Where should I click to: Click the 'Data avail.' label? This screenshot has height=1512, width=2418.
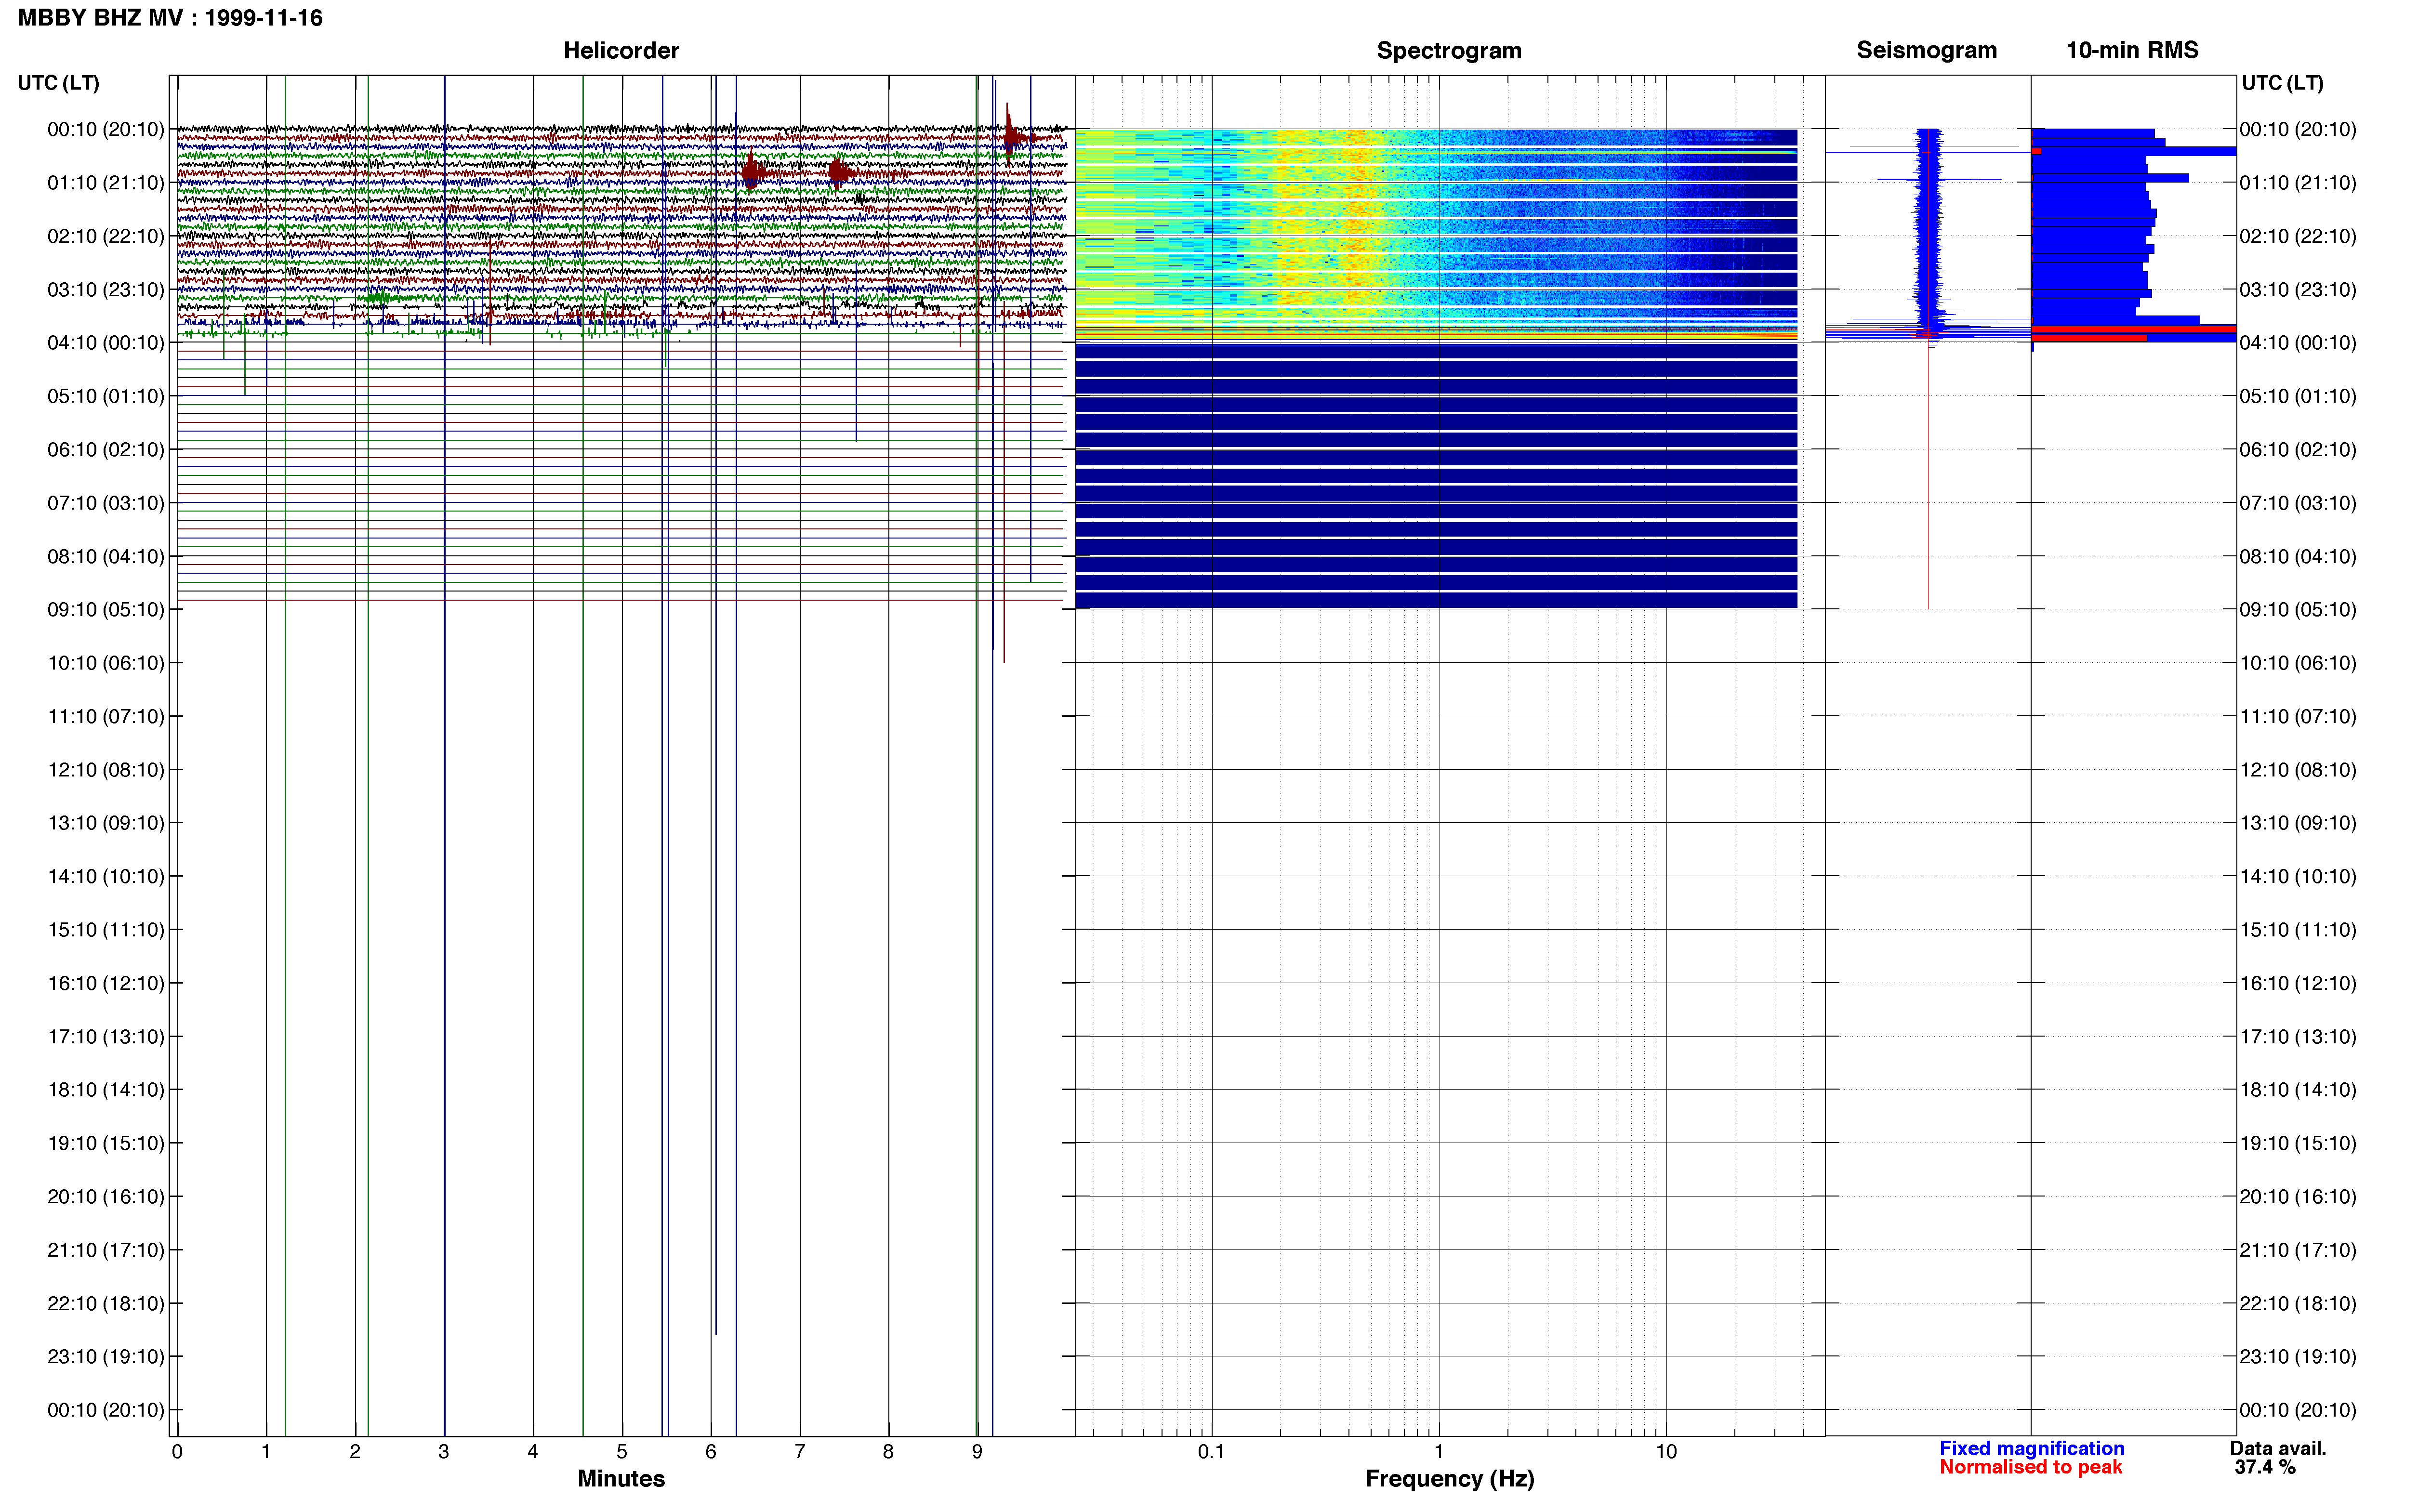[2278, 1448]
